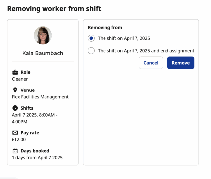Click the briefcase Role icon

click(15, 72)
